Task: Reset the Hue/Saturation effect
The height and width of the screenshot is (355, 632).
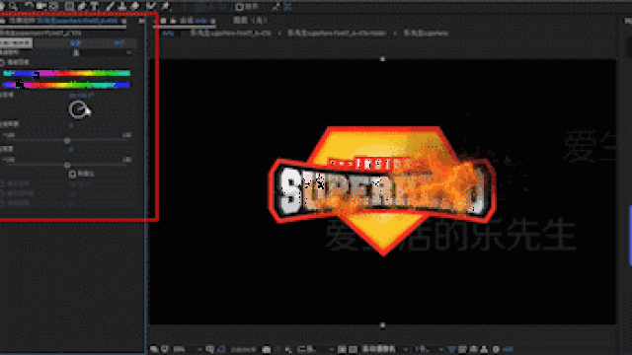Action: point(75,43)
